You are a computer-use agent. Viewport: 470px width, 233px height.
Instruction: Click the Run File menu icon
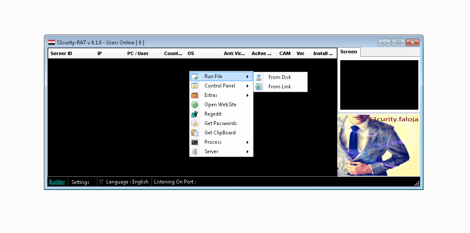(x=195, y=76)
